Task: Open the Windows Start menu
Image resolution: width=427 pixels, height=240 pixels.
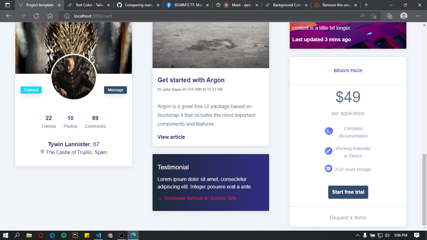Action: tap(5, 235)
